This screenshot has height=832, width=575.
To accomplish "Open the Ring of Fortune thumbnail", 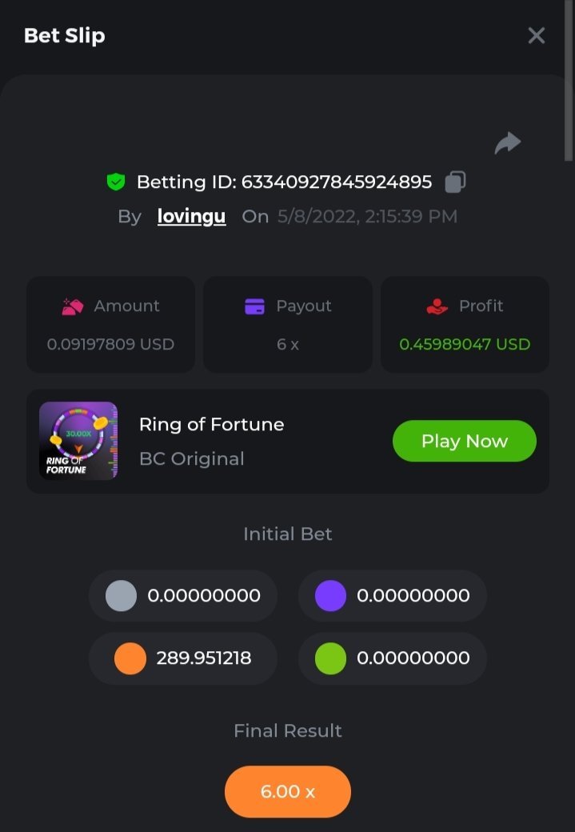I will click(78, 441).
